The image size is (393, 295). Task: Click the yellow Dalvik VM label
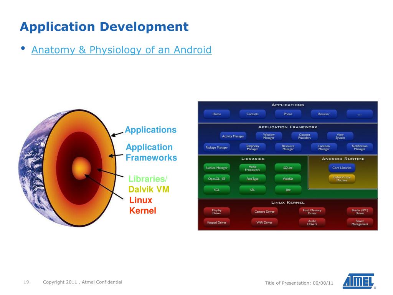point(149,189)
